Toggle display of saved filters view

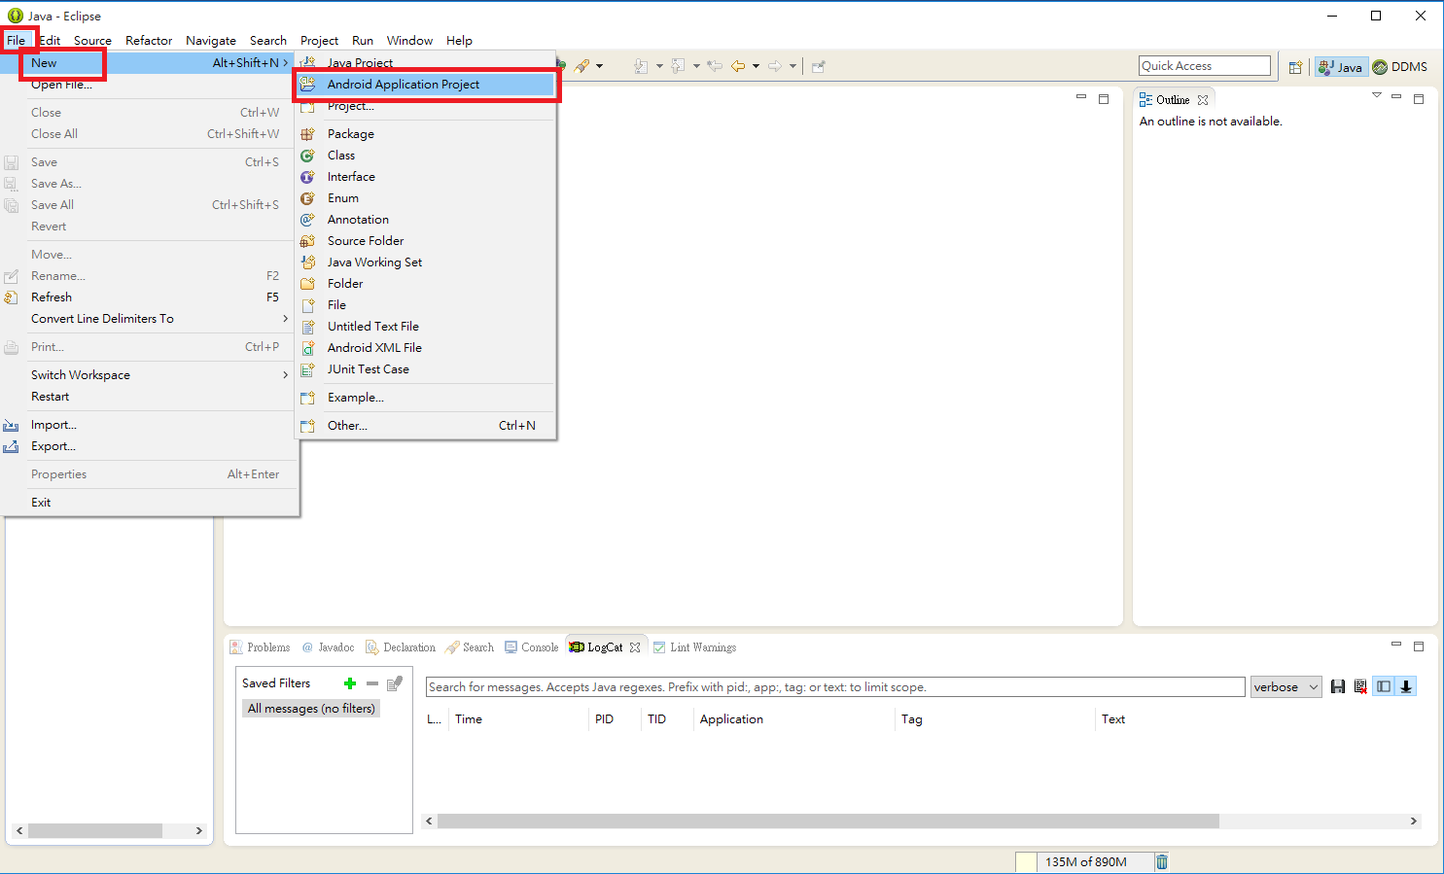(x=1384, y=686)
